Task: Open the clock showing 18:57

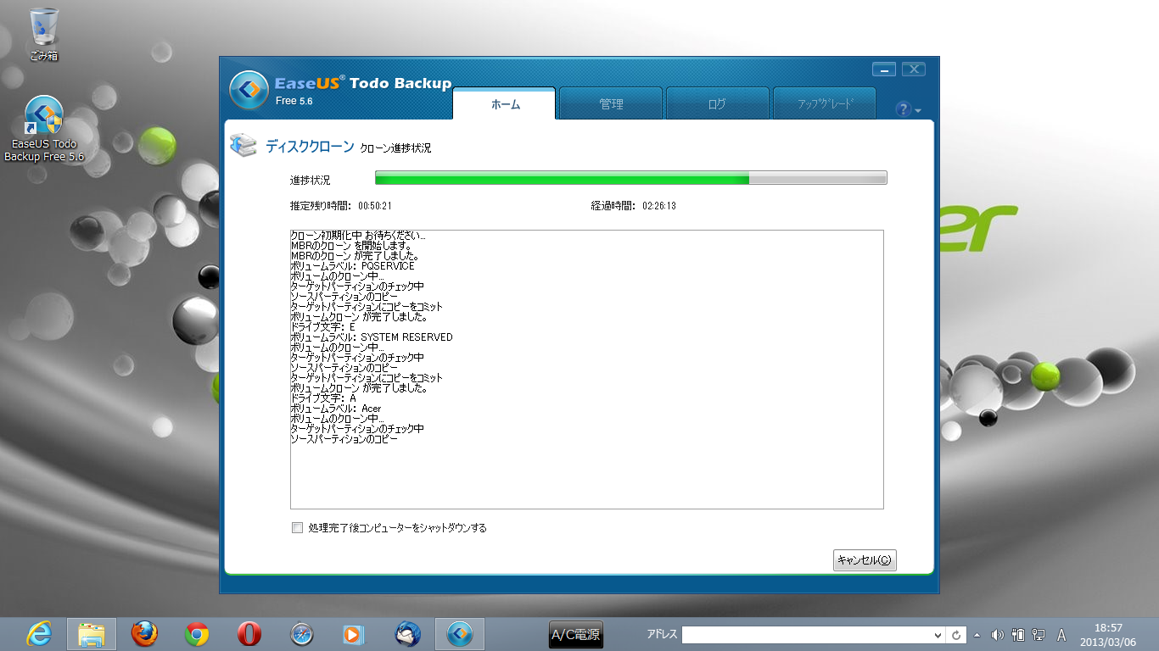Action: pos(1108,627)
